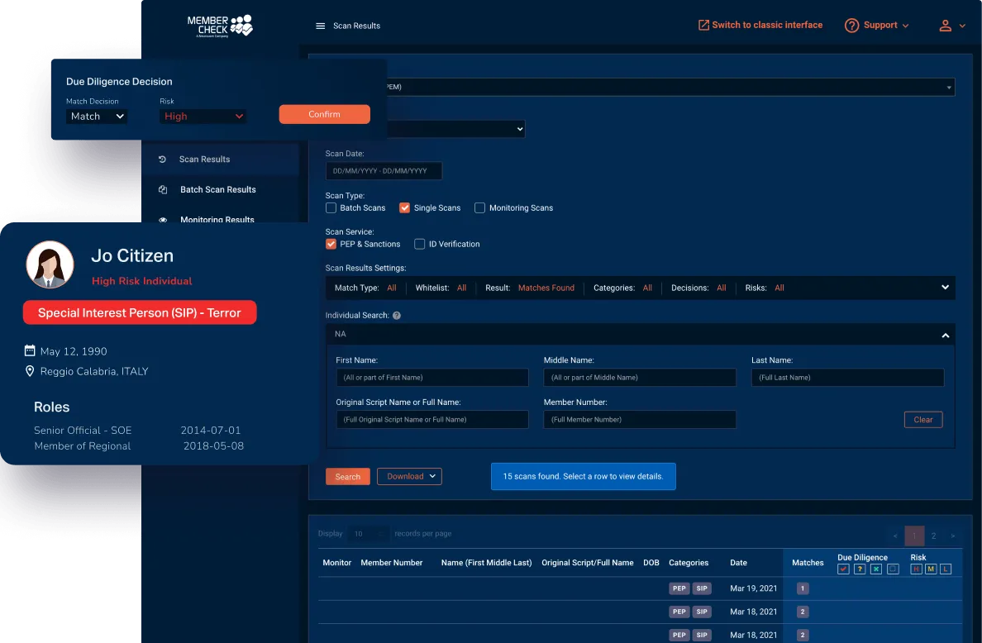Collapse the Individual Search NA section chevron
The image size is (982, 643).
pyautogui.click(x=945, y=334)
